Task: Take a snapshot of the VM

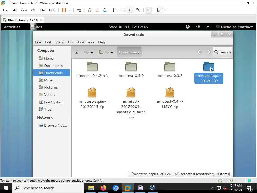Action: pos(90,10)
